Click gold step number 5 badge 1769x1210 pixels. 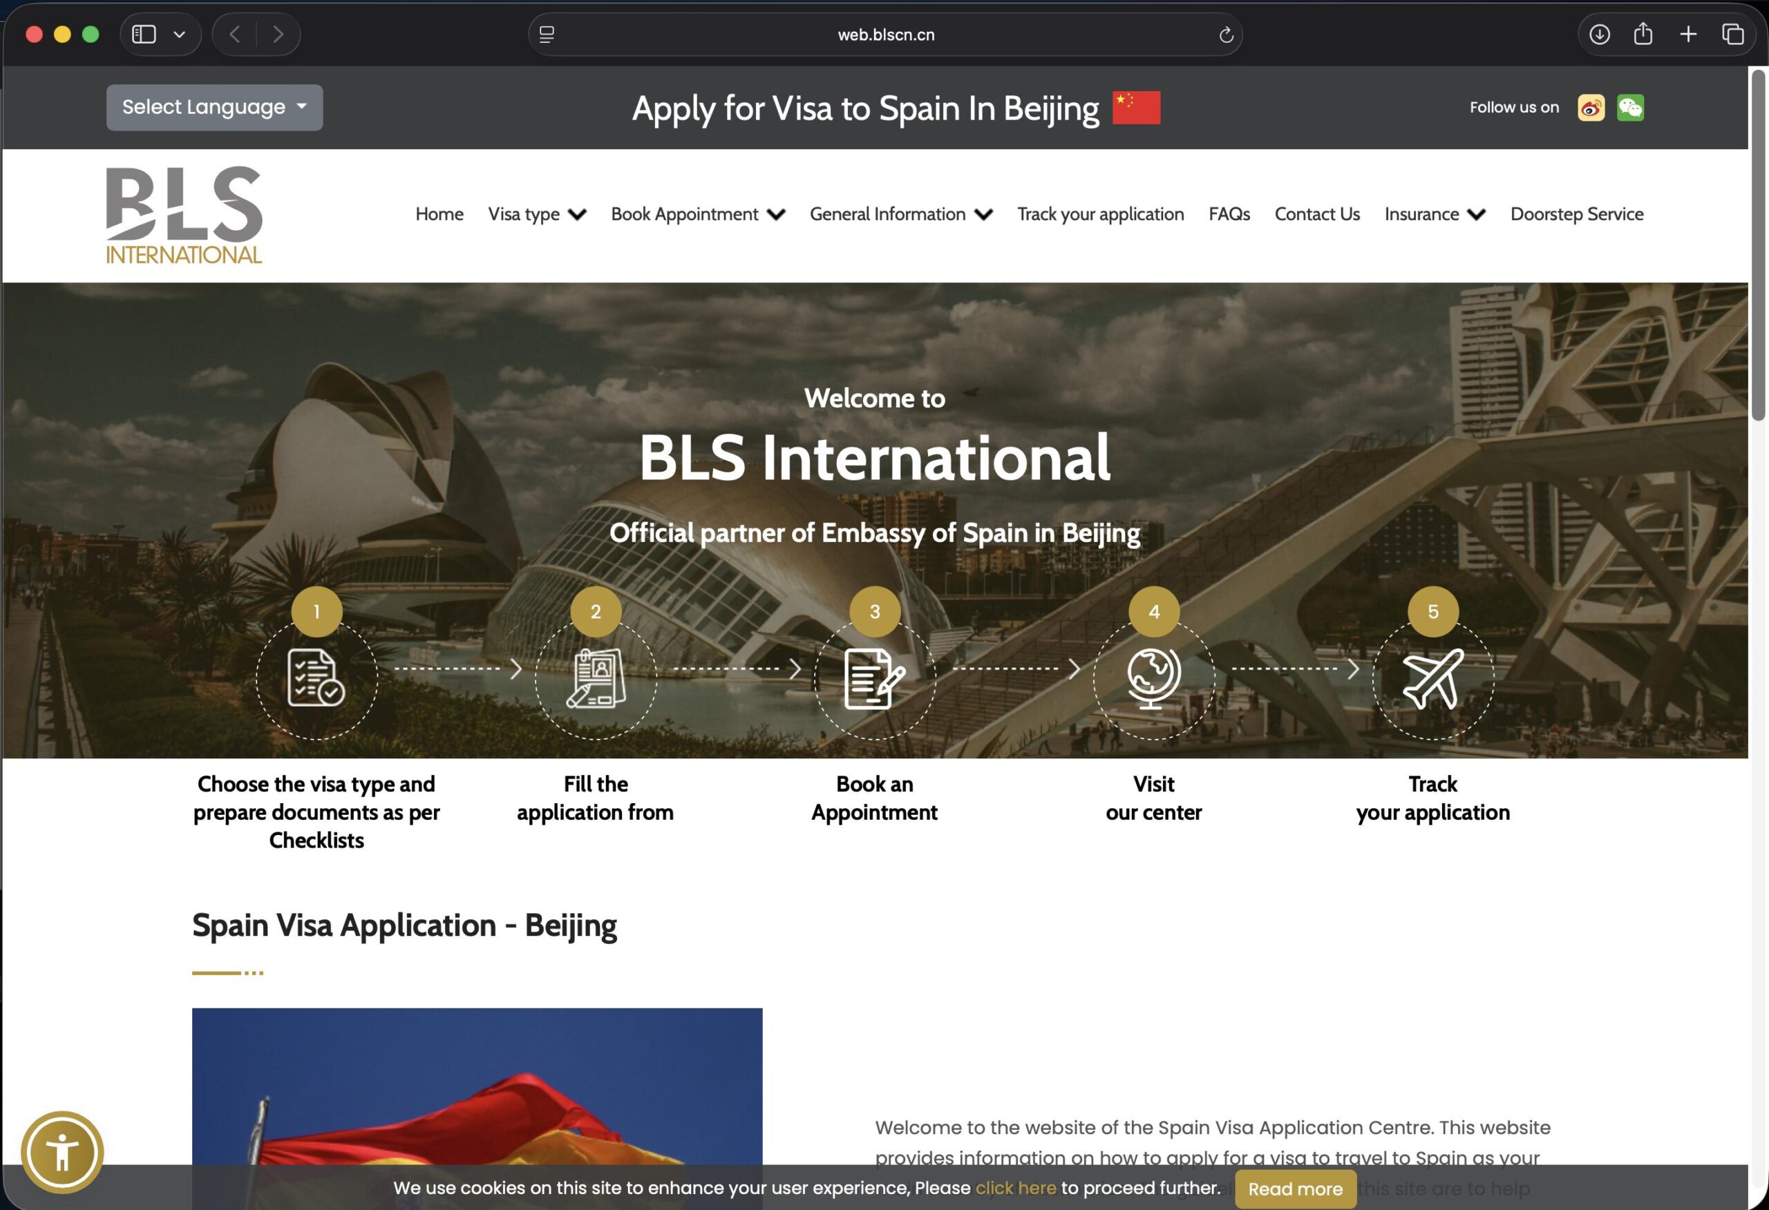pyautogui.click(x=1433, y=611)
